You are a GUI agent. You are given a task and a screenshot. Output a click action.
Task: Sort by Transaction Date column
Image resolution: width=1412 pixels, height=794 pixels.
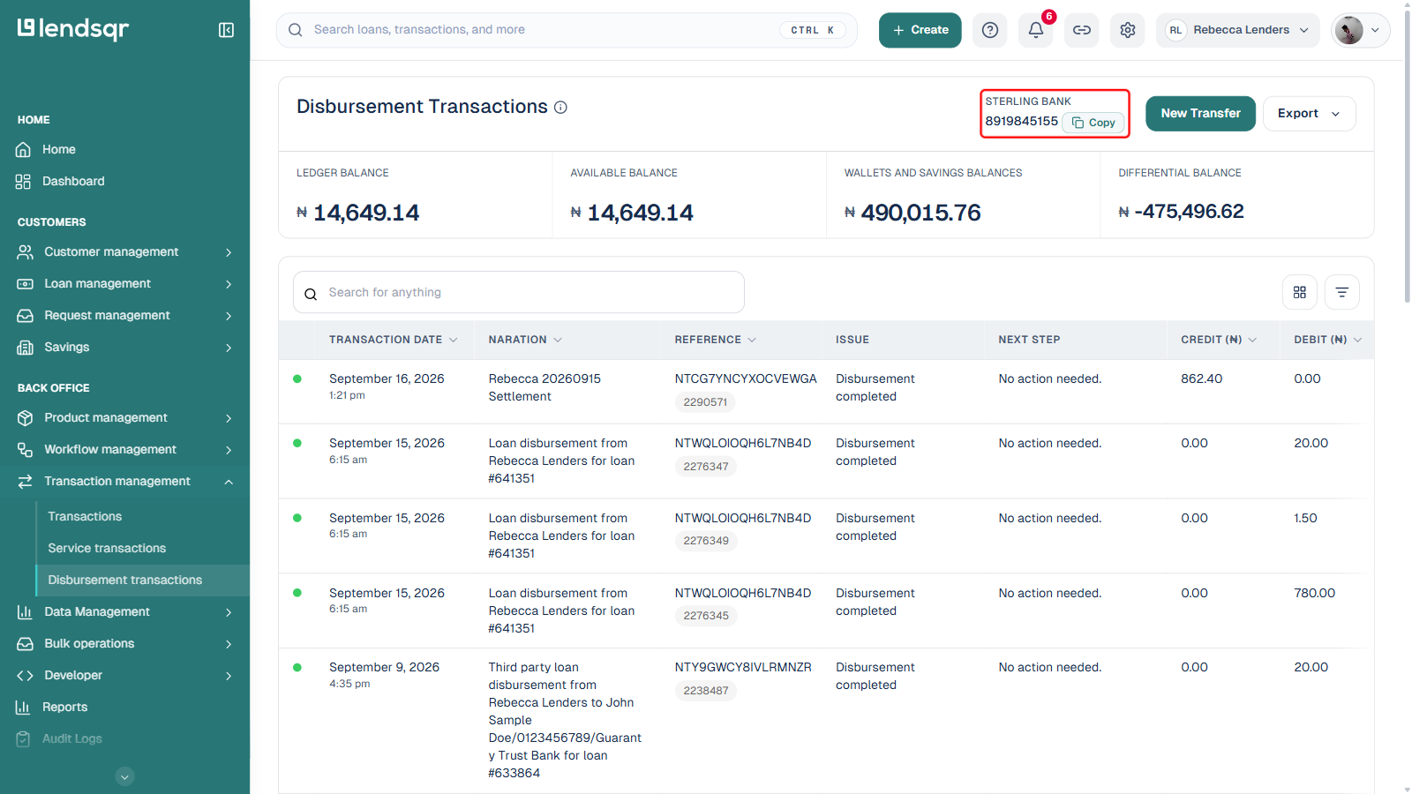coord(394,340)
